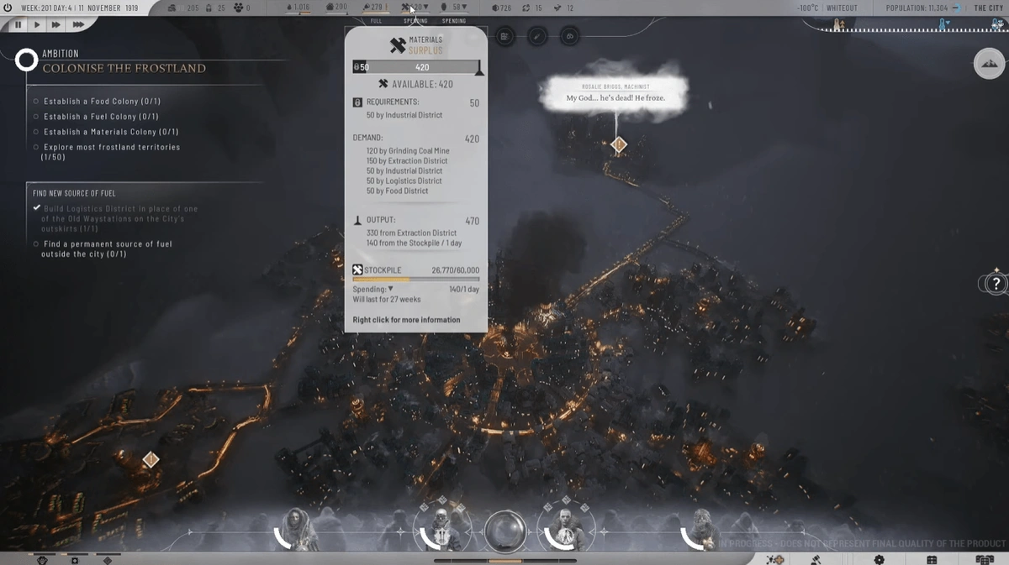Select The City label in top bar
Screen dimensions: 1009x565
[988, 8]
